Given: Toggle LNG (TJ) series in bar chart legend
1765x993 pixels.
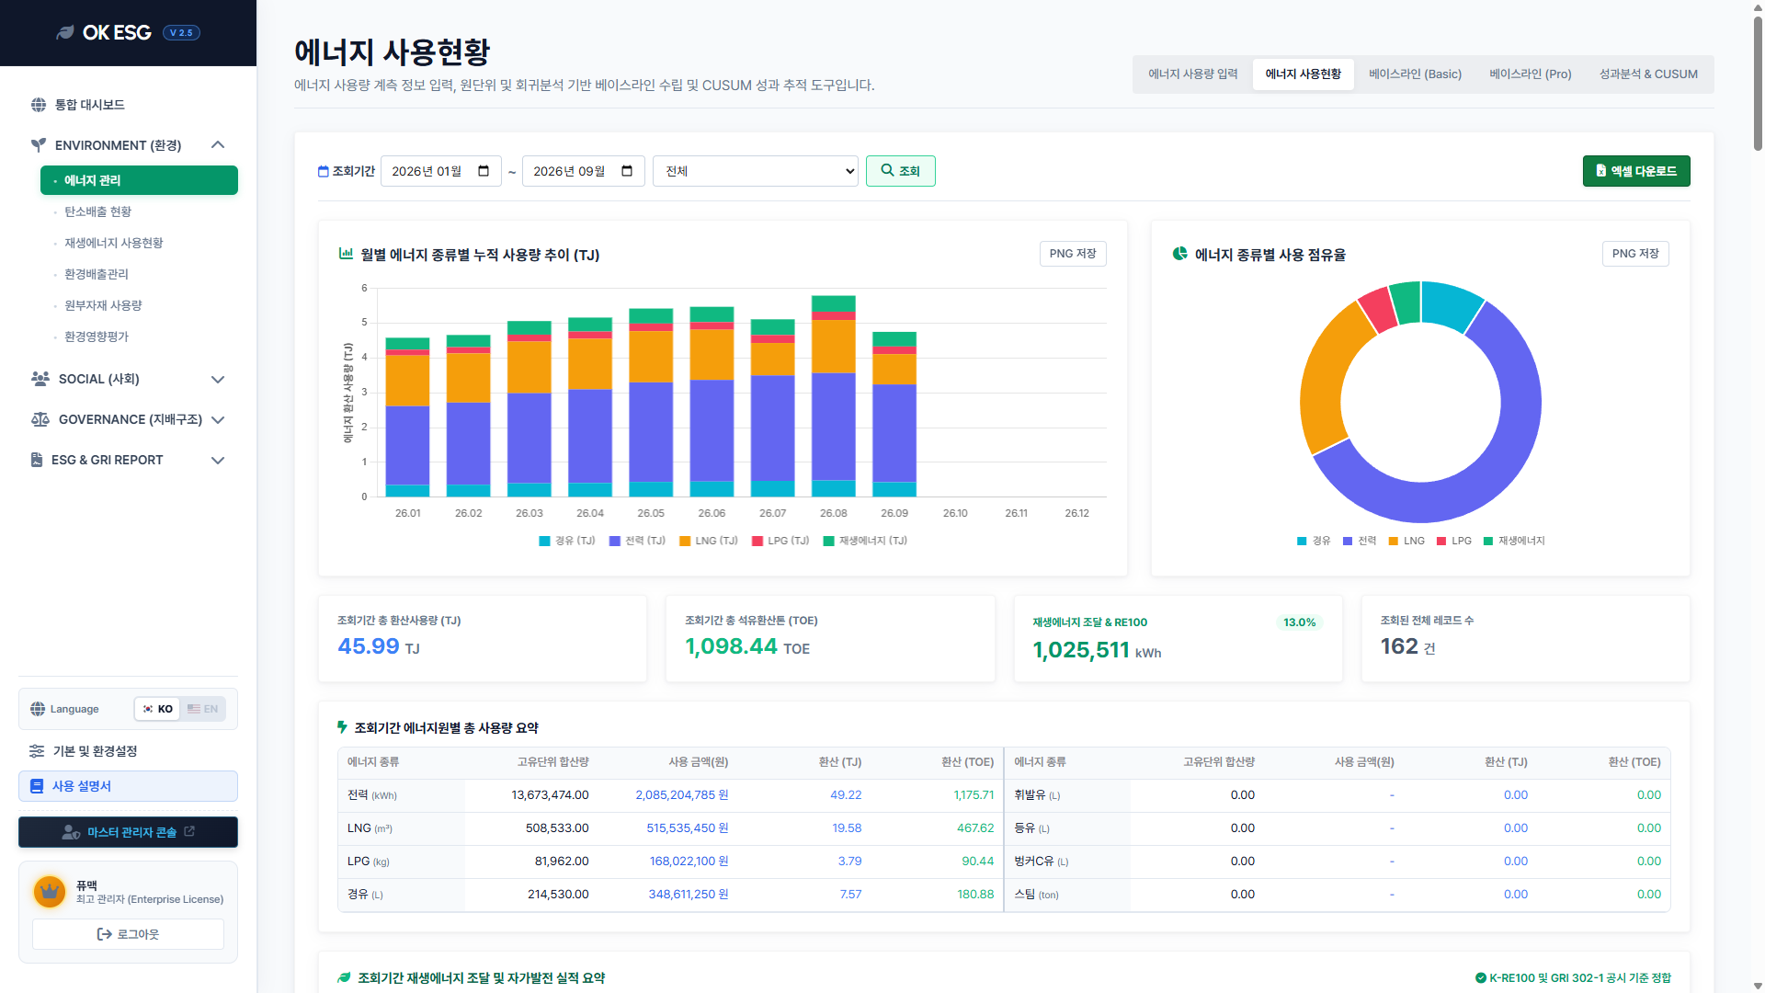Looking at the screenshot, I should (x=708, y=541).
